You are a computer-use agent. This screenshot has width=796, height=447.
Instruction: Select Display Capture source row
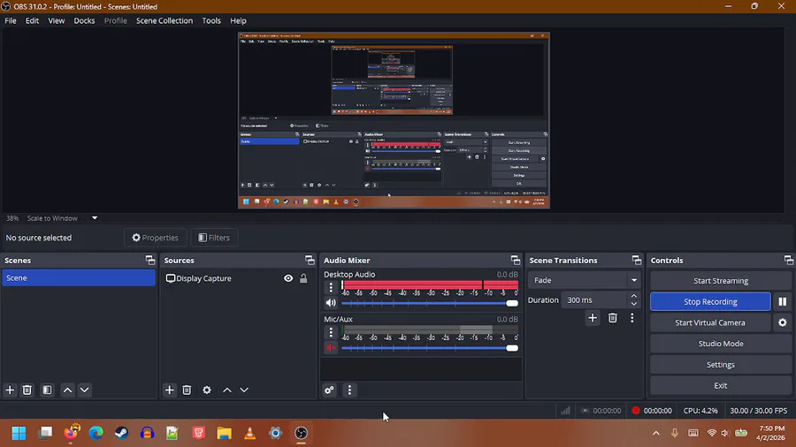pos(236,278)
